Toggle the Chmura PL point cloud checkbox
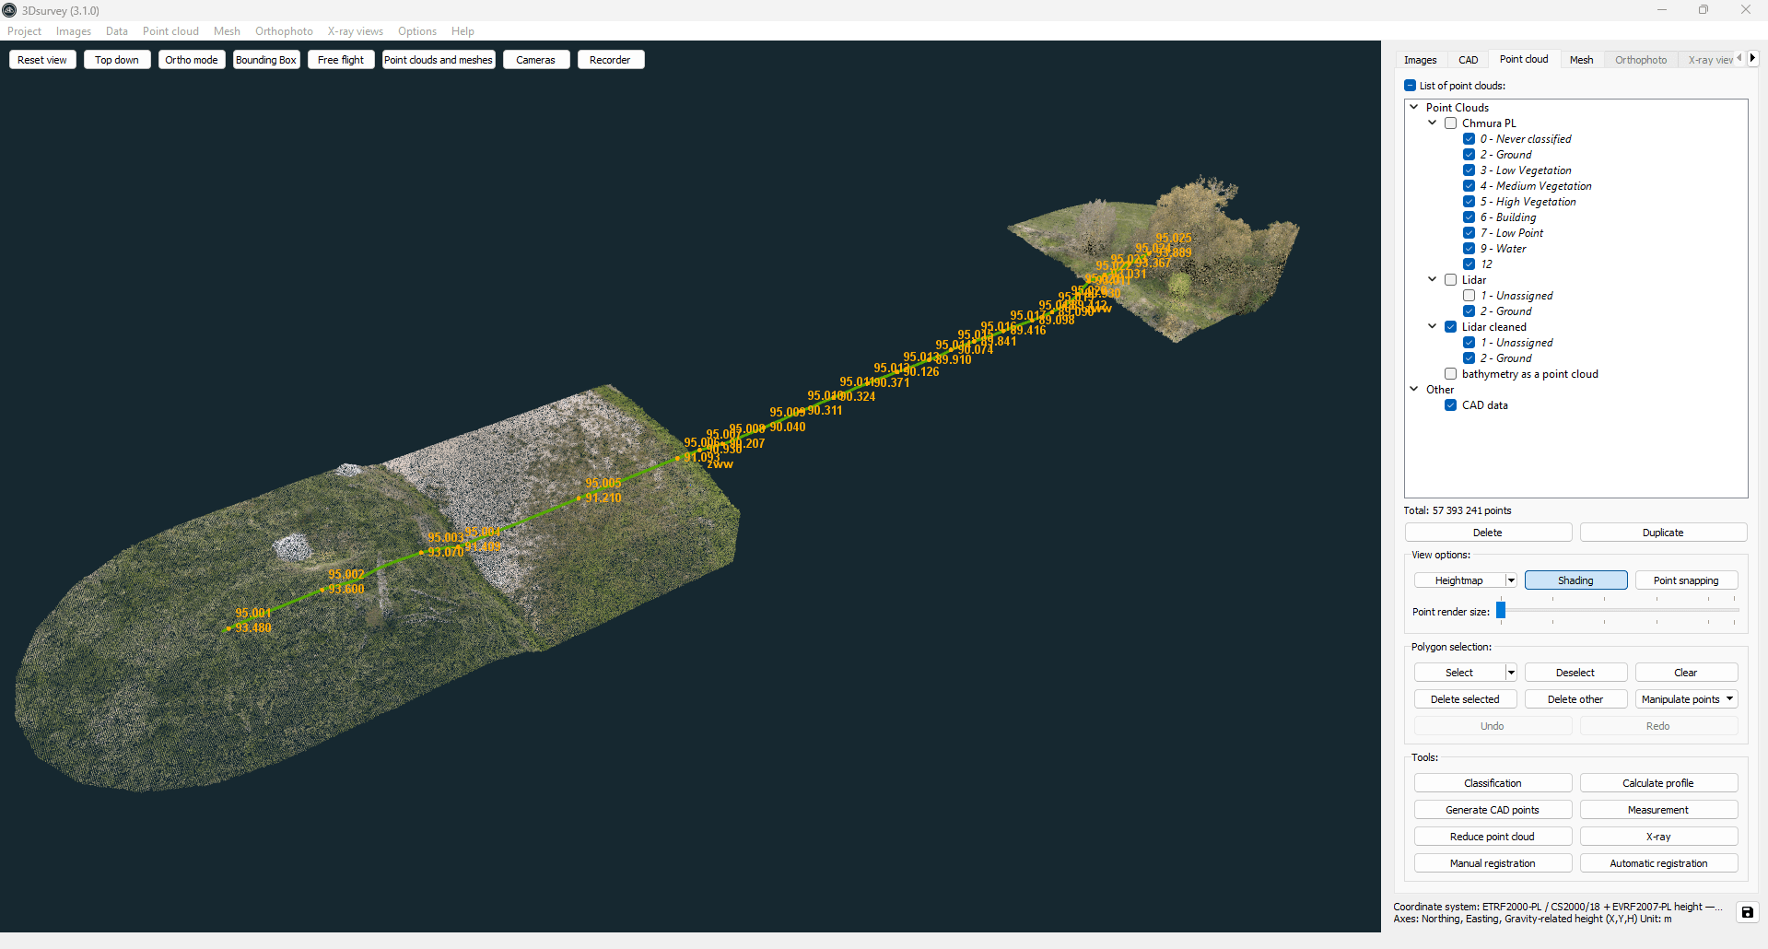Image resolution: width=1768 pixels, height=949 pixels. pos(1451,123)
